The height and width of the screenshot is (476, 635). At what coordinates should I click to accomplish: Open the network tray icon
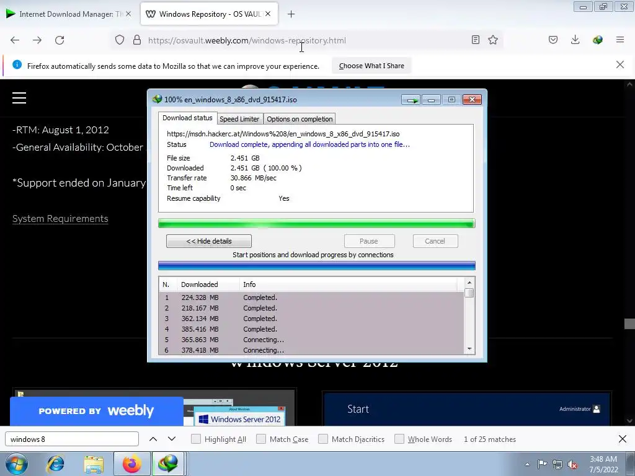pos(557,464)
